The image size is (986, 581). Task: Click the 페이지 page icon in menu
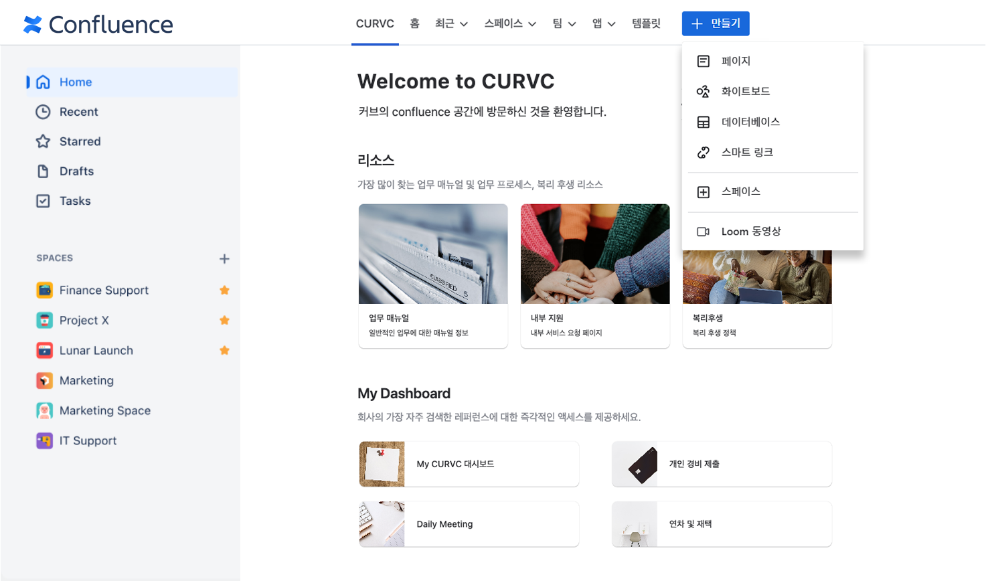coord(704,61)
